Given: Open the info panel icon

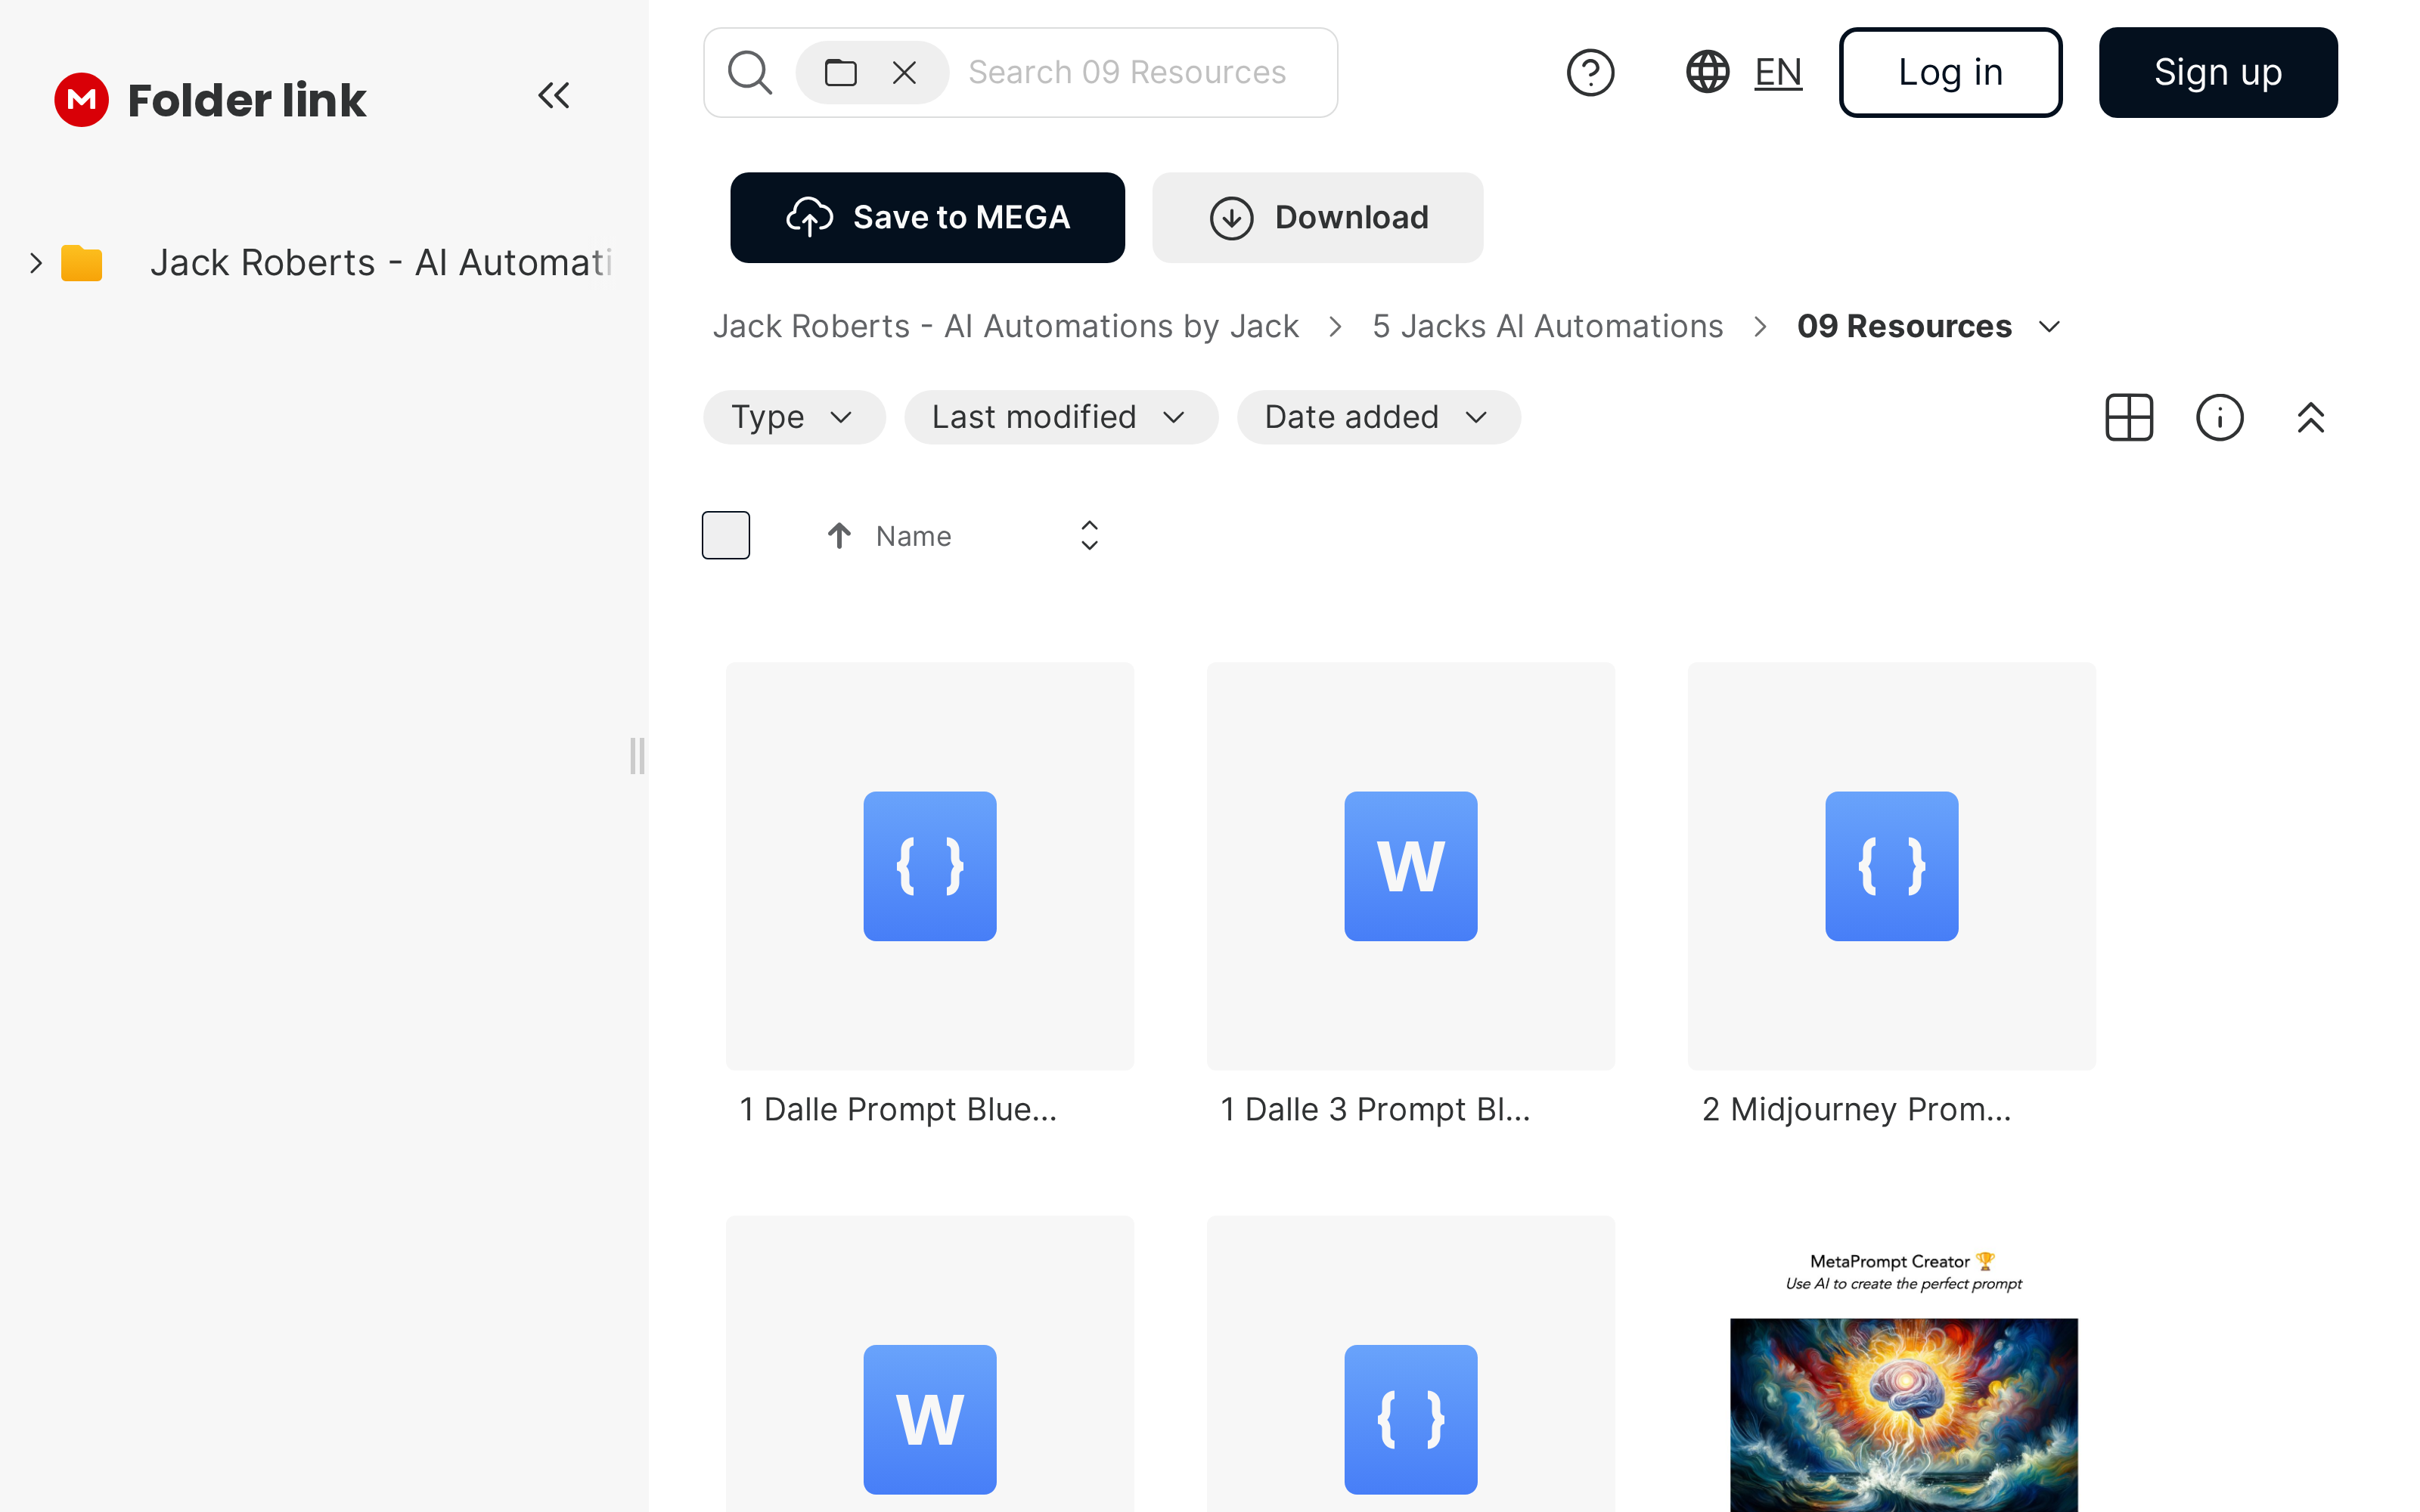Looking at the screenshot, I should click(x=2219, y=417).
